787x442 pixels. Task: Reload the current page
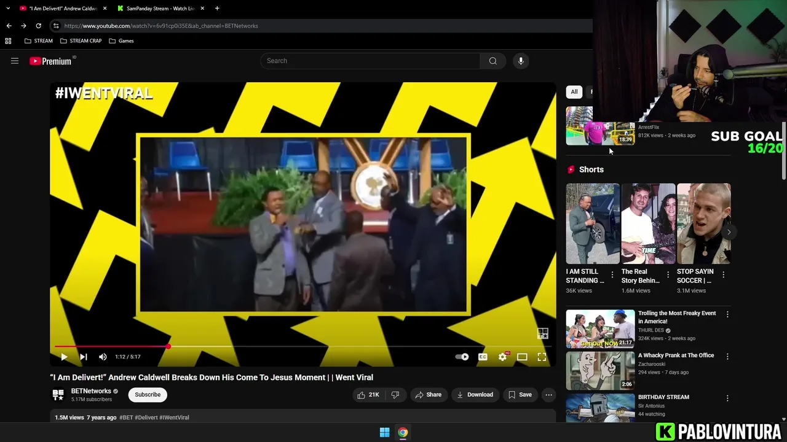tap(38, 26)
